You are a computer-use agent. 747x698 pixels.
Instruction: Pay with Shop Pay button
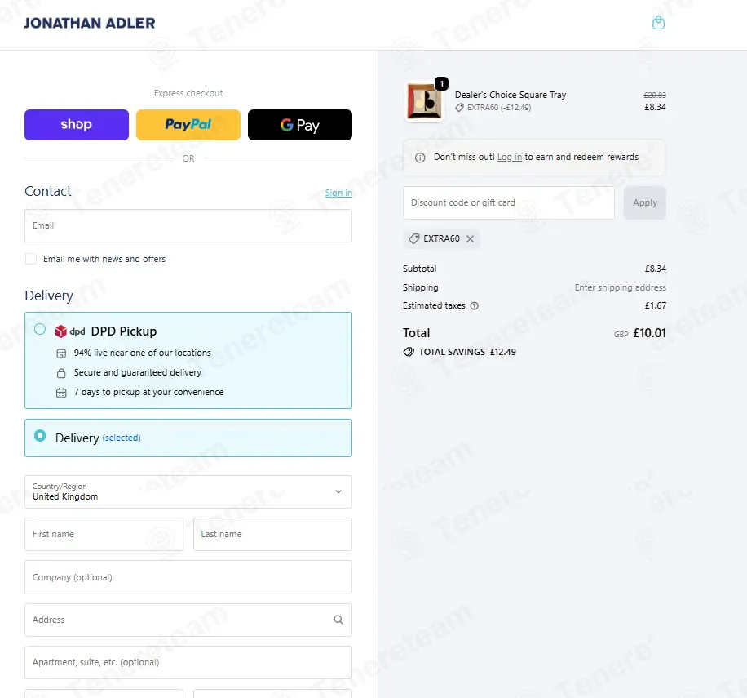tap(77, 125)
